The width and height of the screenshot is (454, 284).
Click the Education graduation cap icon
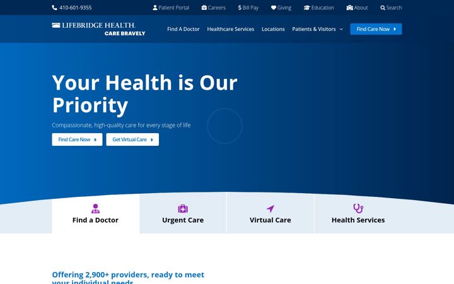pyautogui.click(x=307, y=8)
